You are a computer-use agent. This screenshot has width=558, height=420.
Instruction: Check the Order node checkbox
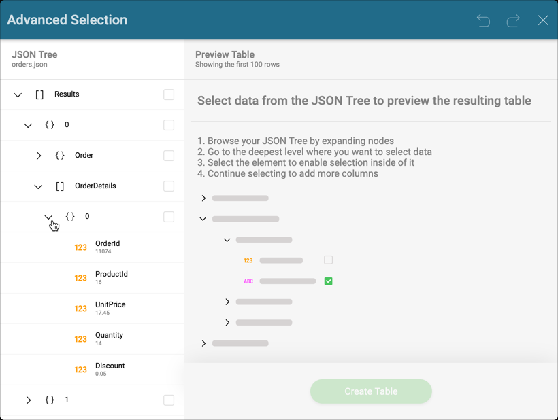(x=169, y=156)
